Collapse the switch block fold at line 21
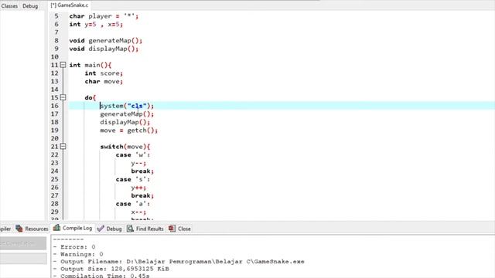The width and height of the screenshot is (495, 278). pyautogui.click(x=63, y=147)
